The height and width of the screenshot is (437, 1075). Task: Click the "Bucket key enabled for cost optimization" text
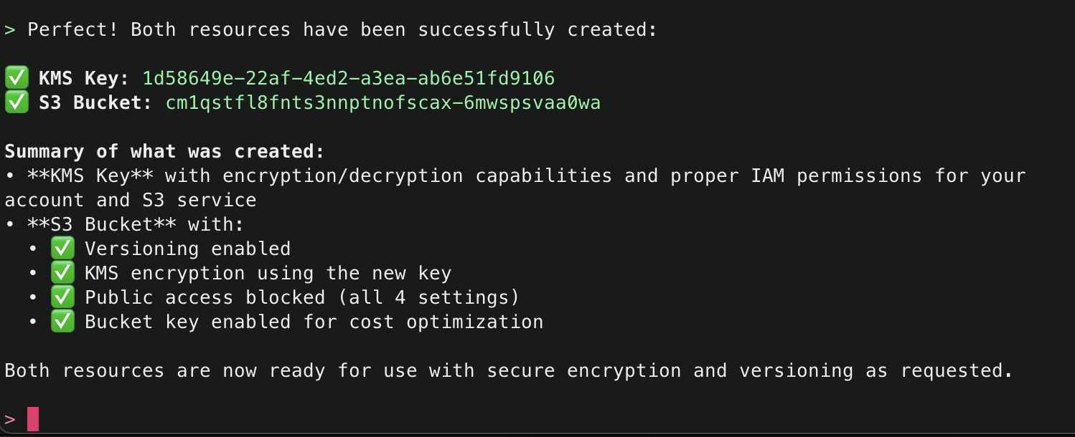tap(314, 322)
